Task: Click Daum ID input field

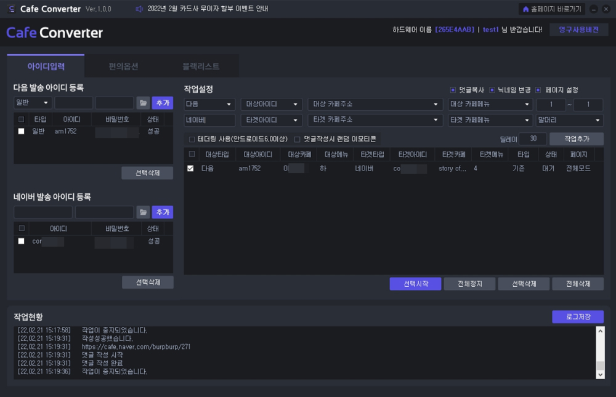Action: 73,103
